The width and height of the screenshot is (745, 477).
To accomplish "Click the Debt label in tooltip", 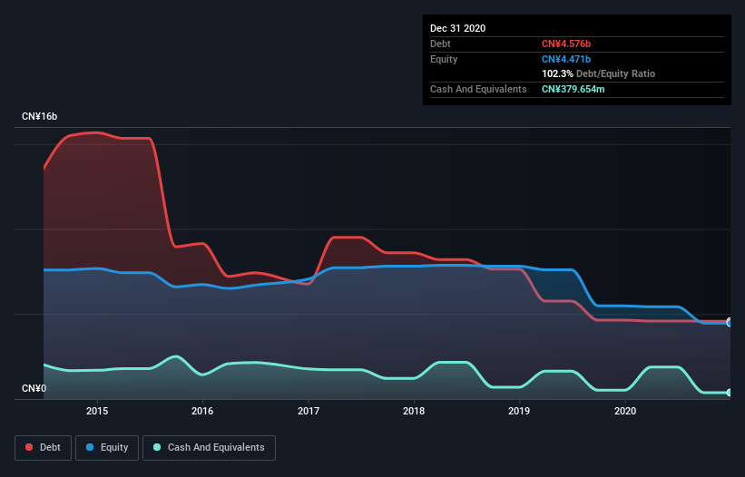I will coord(440,44).
